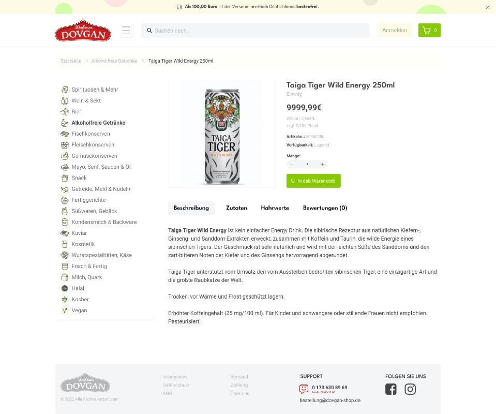
Task: Focus the Suchen nach search field
Action: coord(255,31)
